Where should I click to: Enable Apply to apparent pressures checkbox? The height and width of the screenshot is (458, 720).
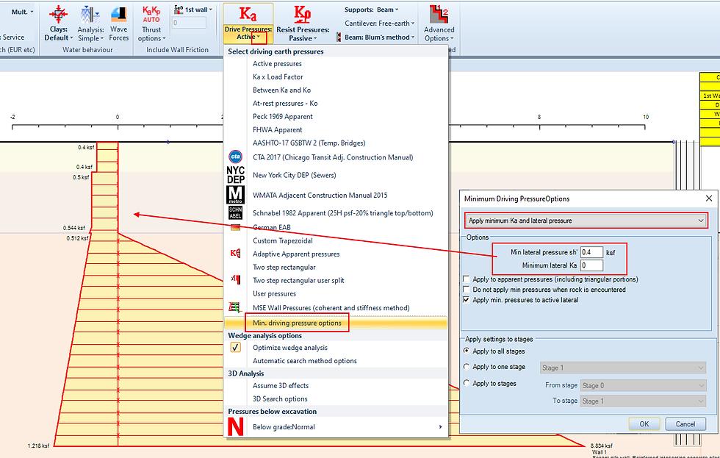coord(467,279)
